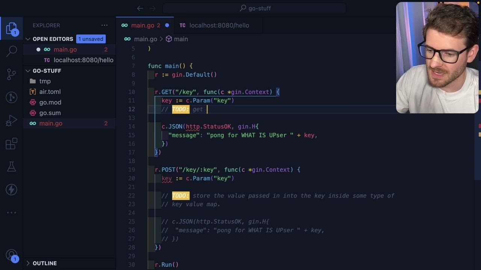
Task: Open the Search view icon
Action: [x=12, y=51]
